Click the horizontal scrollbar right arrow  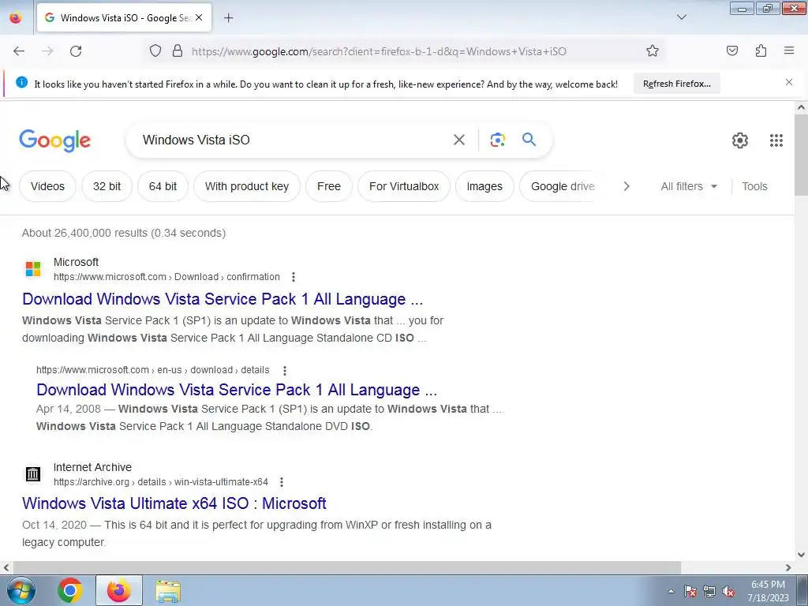[x=788, y=567]
